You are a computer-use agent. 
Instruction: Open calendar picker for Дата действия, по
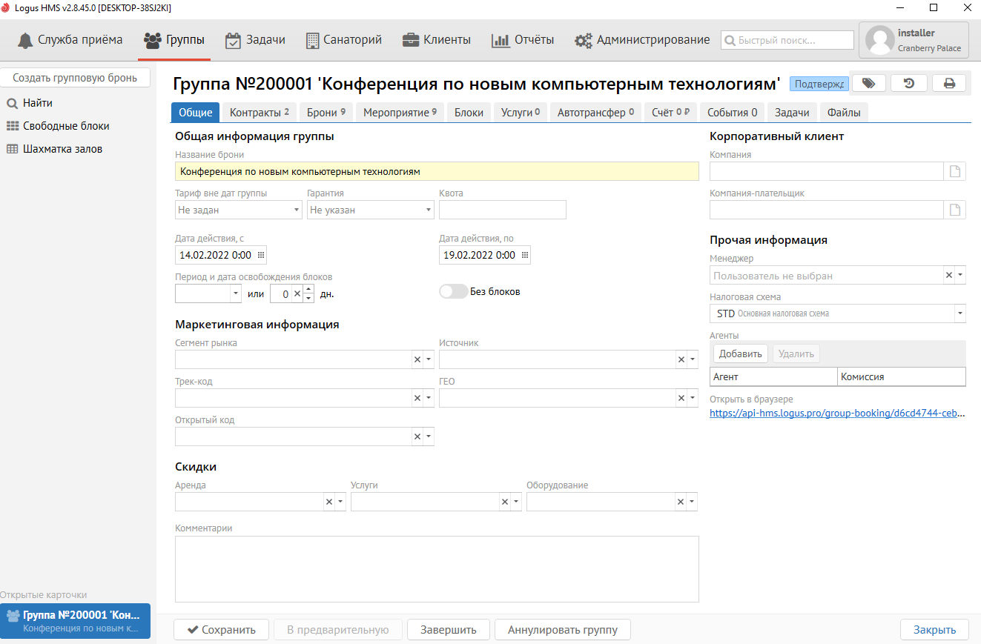525,255
